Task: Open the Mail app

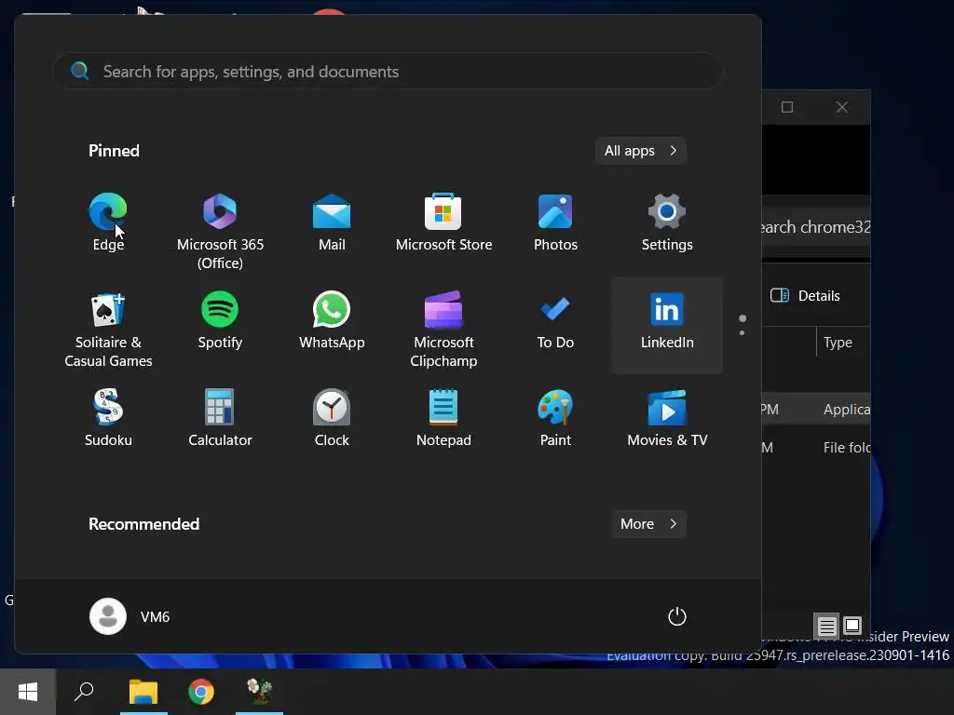Action: tap(332, 223)
